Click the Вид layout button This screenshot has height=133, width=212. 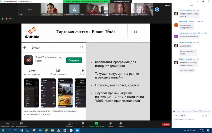click(x=167, y=5)
